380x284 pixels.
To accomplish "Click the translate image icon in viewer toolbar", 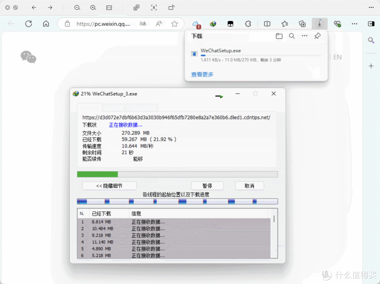I will click(137, 7).
